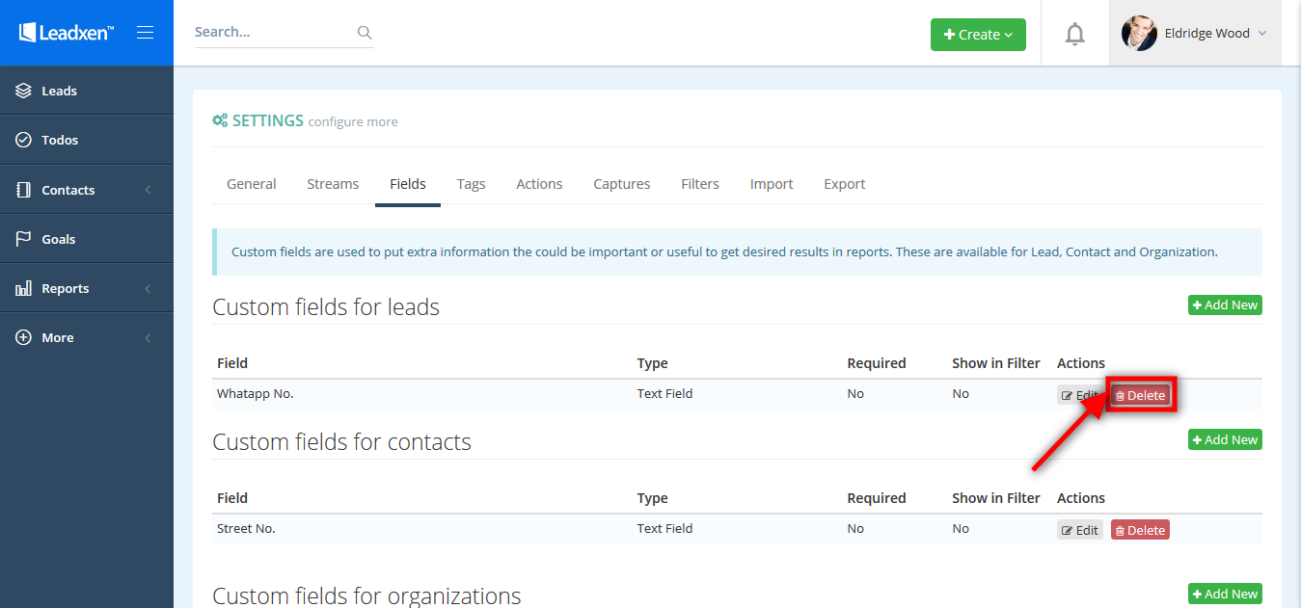1301x608 pixels.
Task: Click the Custom fields for leads heading
Action: 326,307
